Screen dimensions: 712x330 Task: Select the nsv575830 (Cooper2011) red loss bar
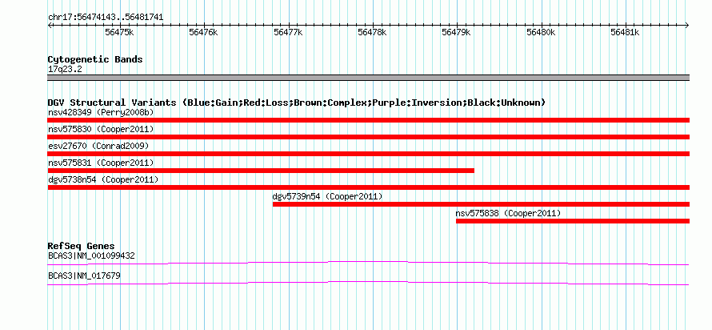pos(368,137)
